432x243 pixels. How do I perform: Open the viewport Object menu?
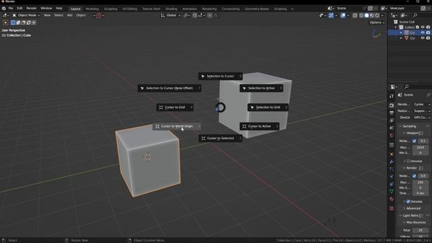click(x=81, y=16)
